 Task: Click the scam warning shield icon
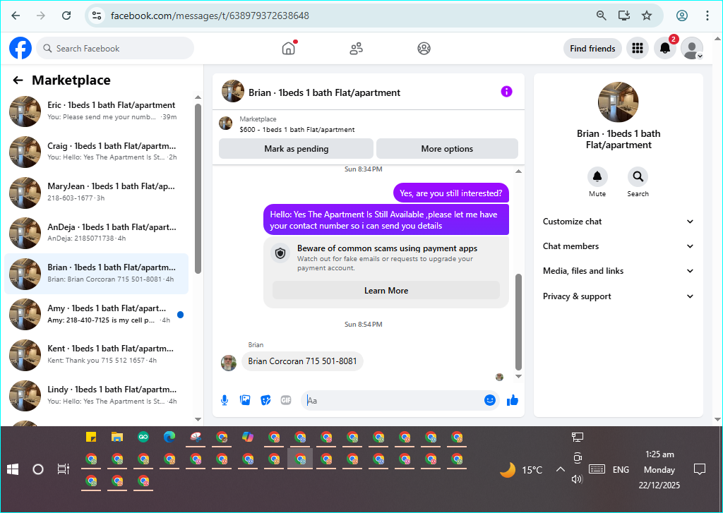[280, 253]
